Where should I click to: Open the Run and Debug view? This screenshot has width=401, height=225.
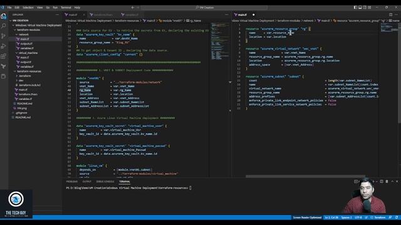(3, 46)
